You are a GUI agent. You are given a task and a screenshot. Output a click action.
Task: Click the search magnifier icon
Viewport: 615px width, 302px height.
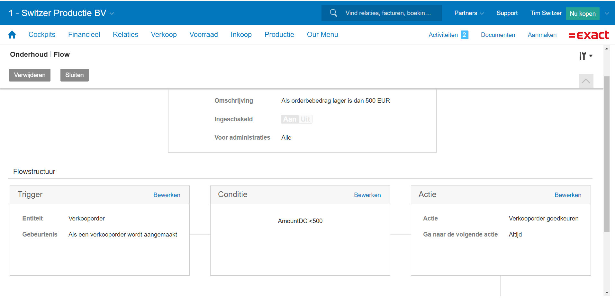[x=333, y=13]
